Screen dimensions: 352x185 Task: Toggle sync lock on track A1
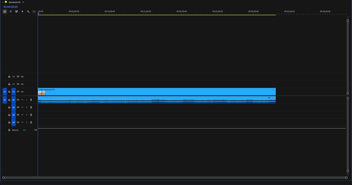pyautogui.click(x=18, y=100)
